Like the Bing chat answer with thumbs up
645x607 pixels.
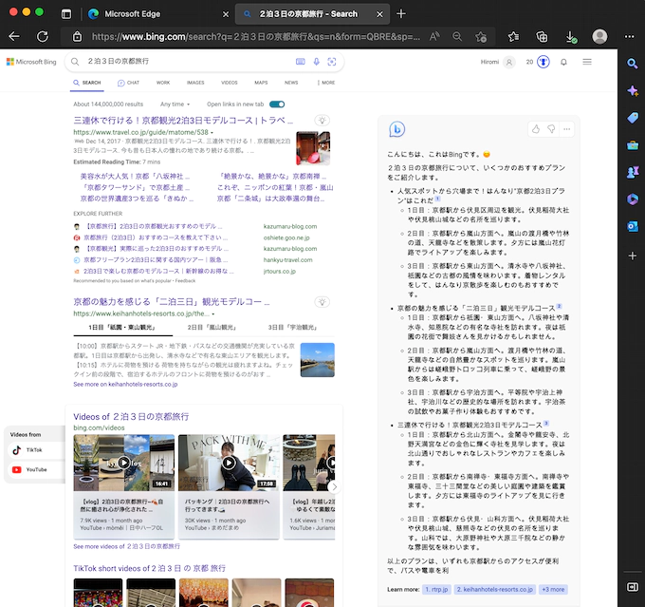click(x=536, y=129)
